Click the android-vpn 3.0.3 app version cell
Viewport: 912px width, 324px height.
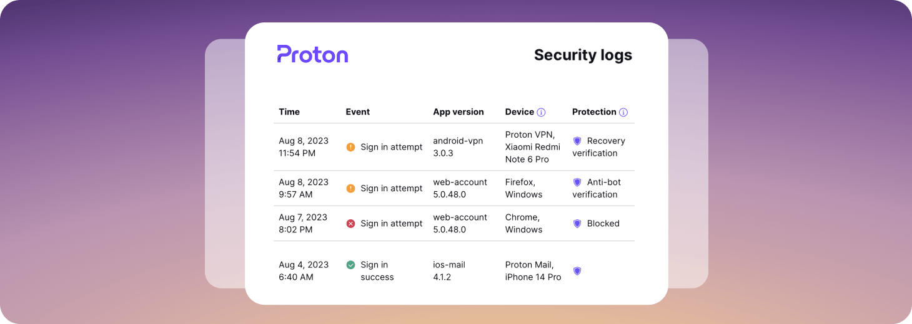coord(458,147)
